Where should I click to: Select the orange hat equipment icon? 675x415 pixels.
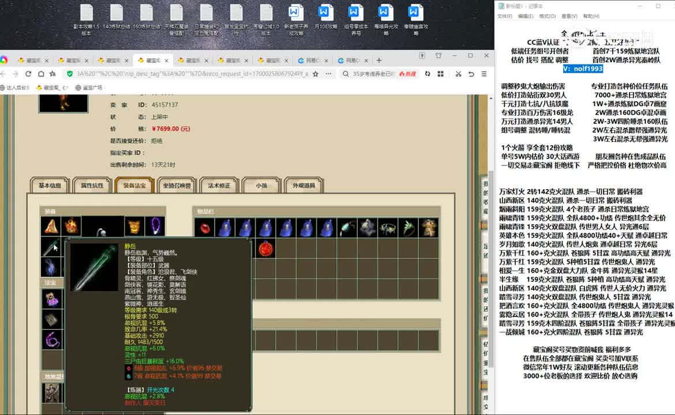[51, 226]
